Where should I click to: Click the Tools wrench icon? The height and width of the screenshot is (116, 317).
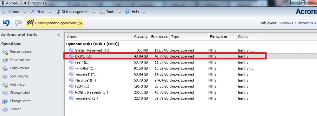point(102,12)
